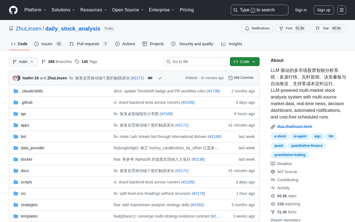Click commit hash 40b8c6c
This screenshot has height=222, width=355.
click(192, 78)
